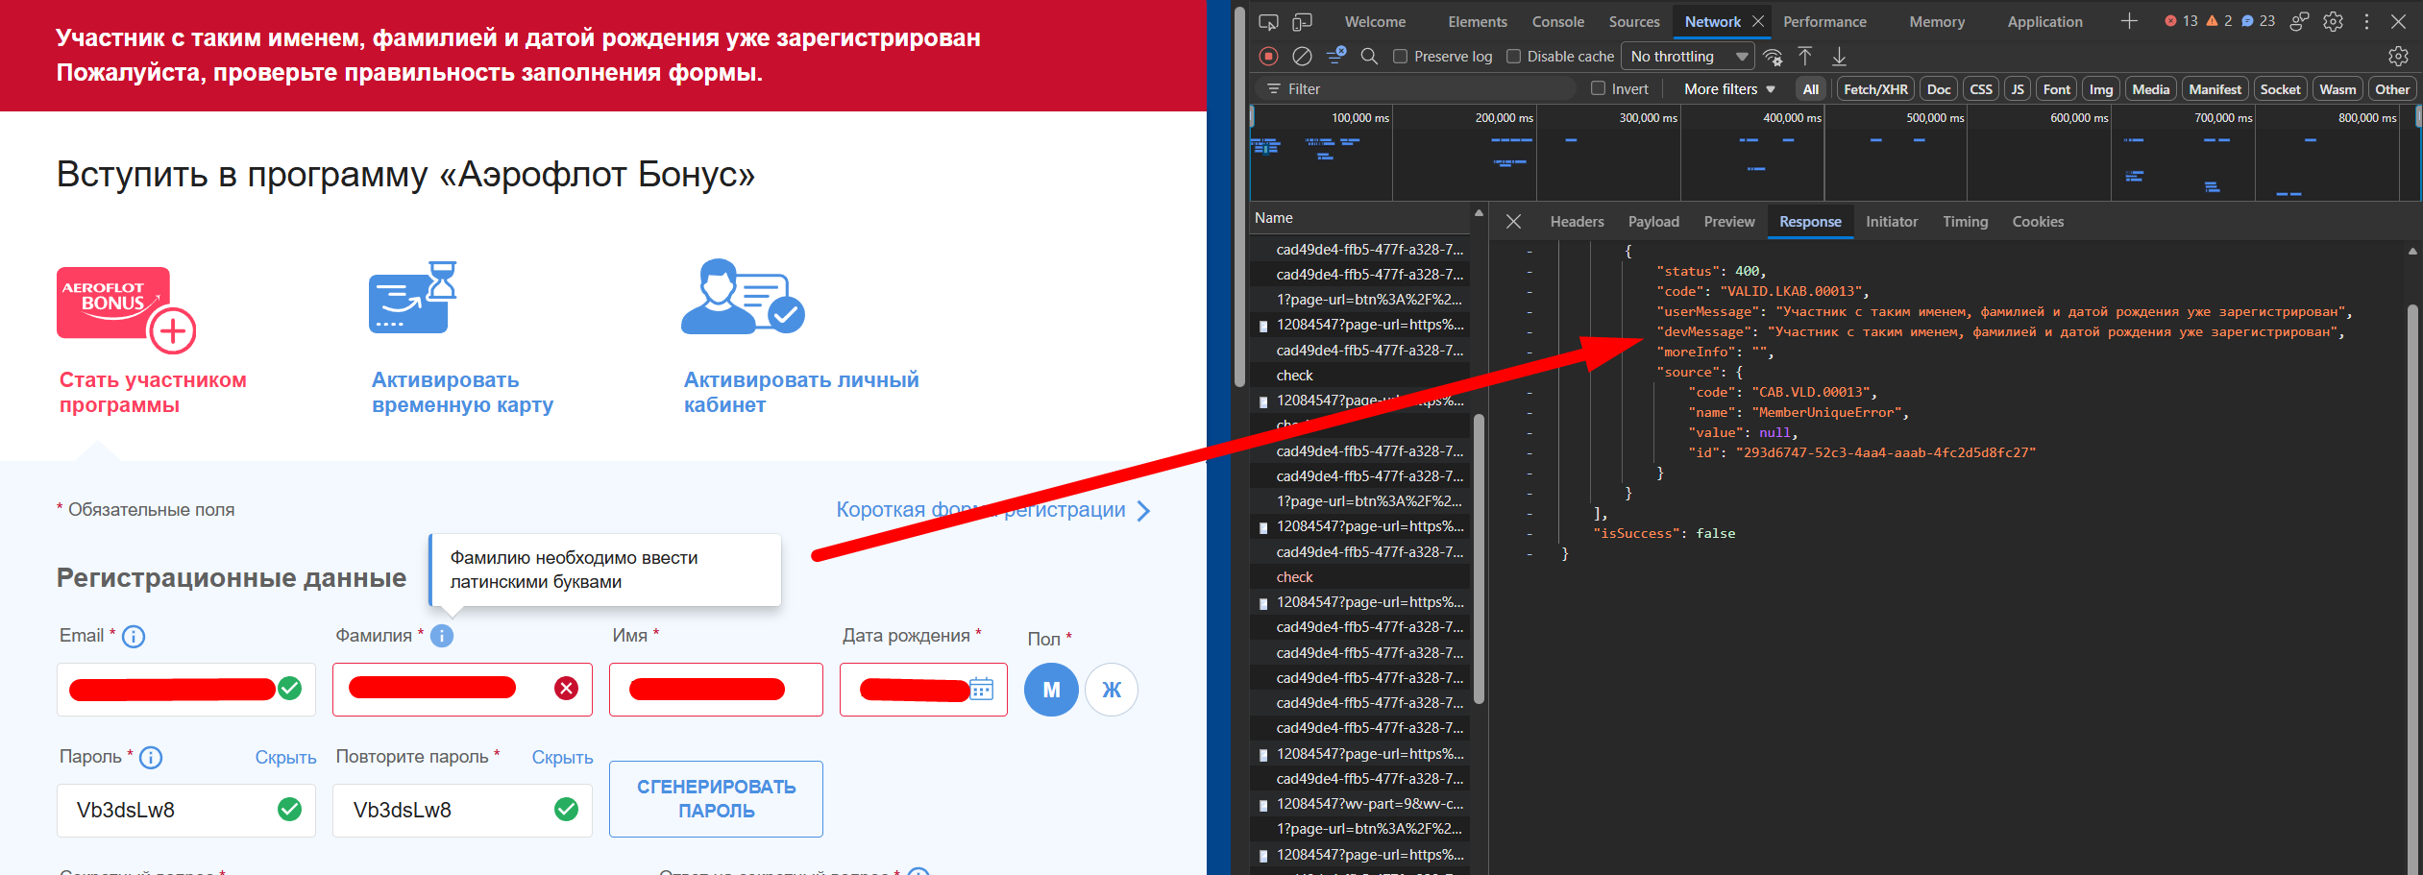Clear the Фамилия field with the red X

(x=567, y=689)
